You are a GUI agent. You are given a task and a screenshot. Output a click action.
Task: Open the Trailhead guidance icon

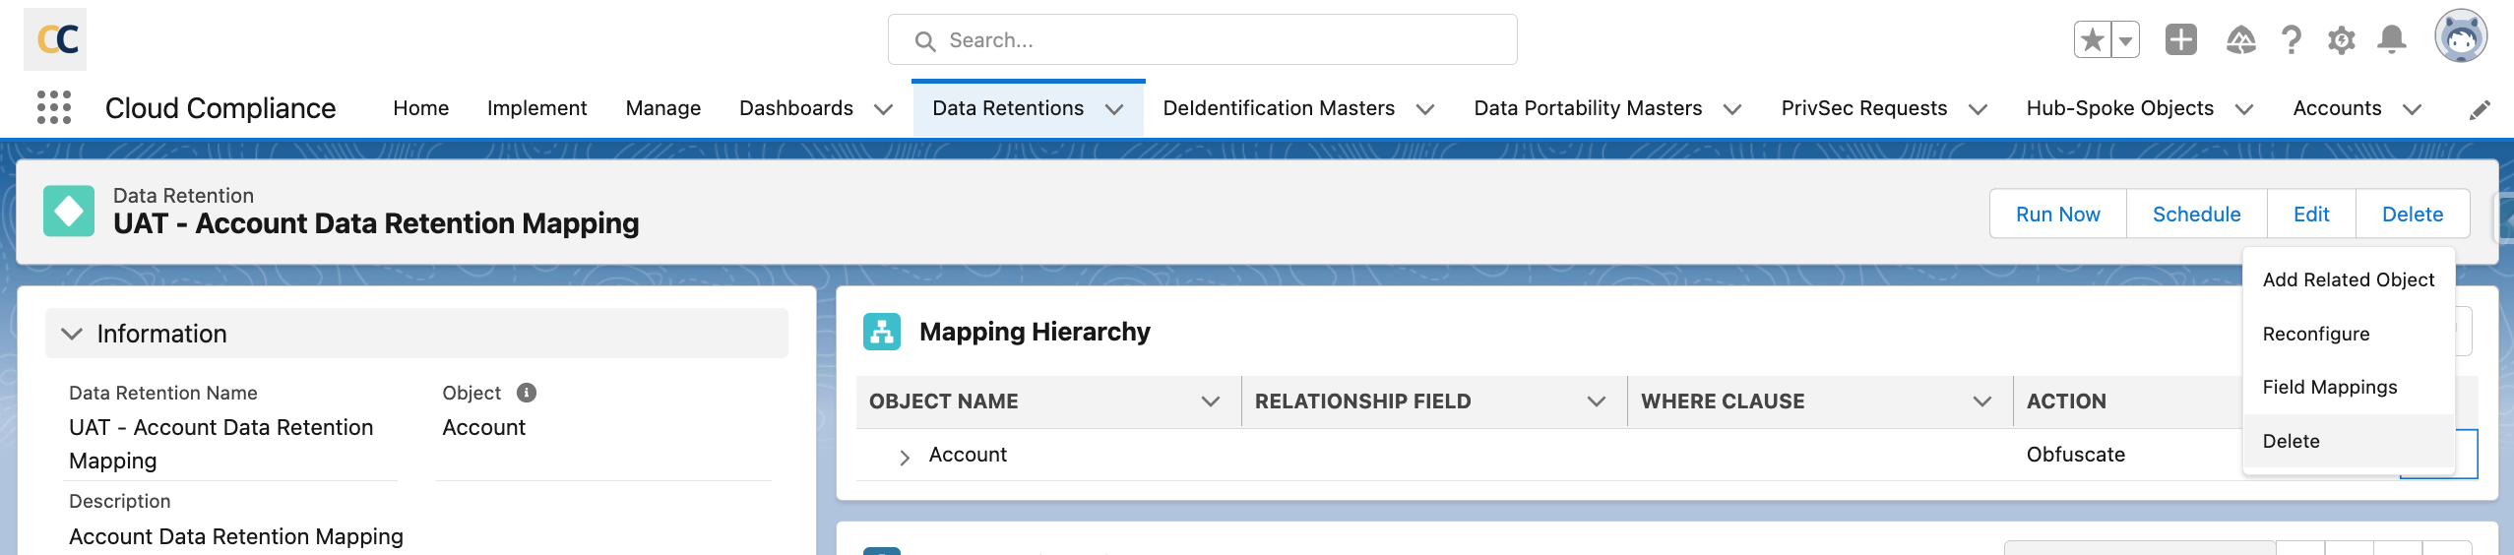(2240, 40)
